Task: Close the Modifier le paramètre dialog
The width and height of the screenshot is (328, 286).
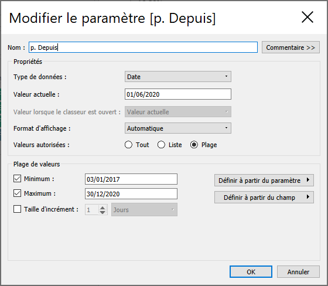Action: 307,17
